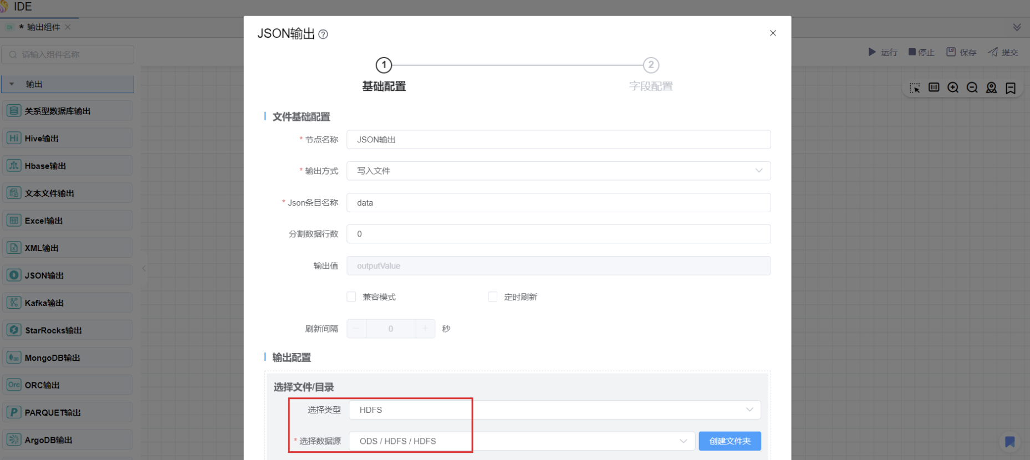Select the Kafka输出 component icon
Screen dimensions: 1030x460
point(14,303)
